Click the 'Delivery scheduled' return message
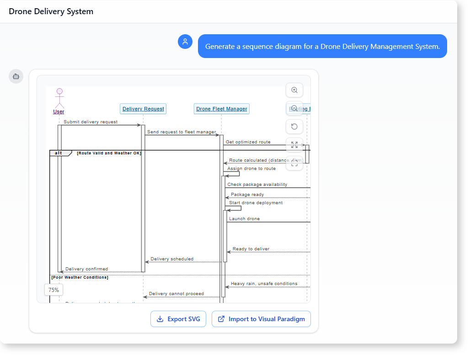Viewport: 470px width, 360px height. click(172, 259)
